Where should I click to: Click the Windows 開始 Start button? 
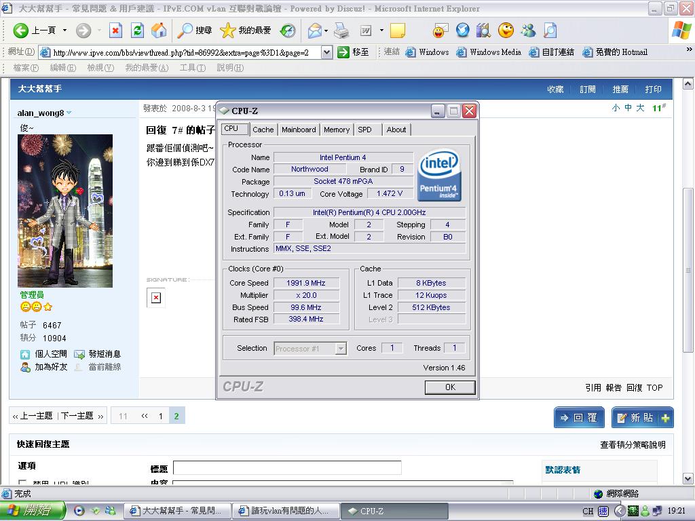coord(33,511)
